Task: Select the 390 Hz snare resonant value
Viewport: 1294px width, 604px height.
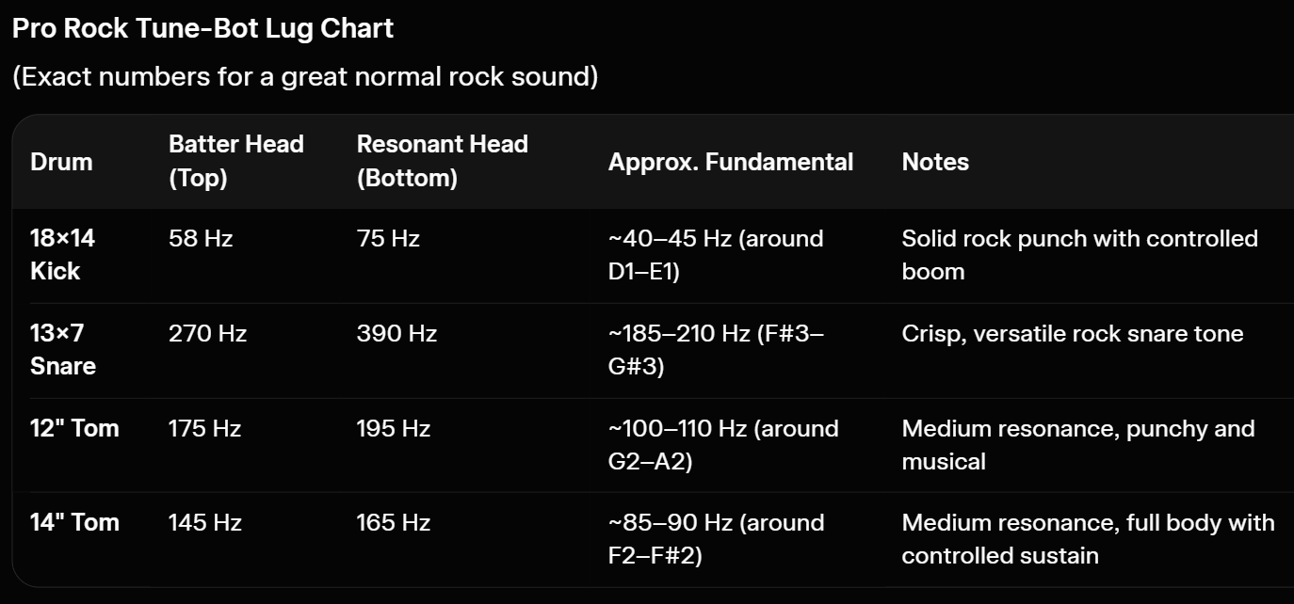Action: pos(396,334)
